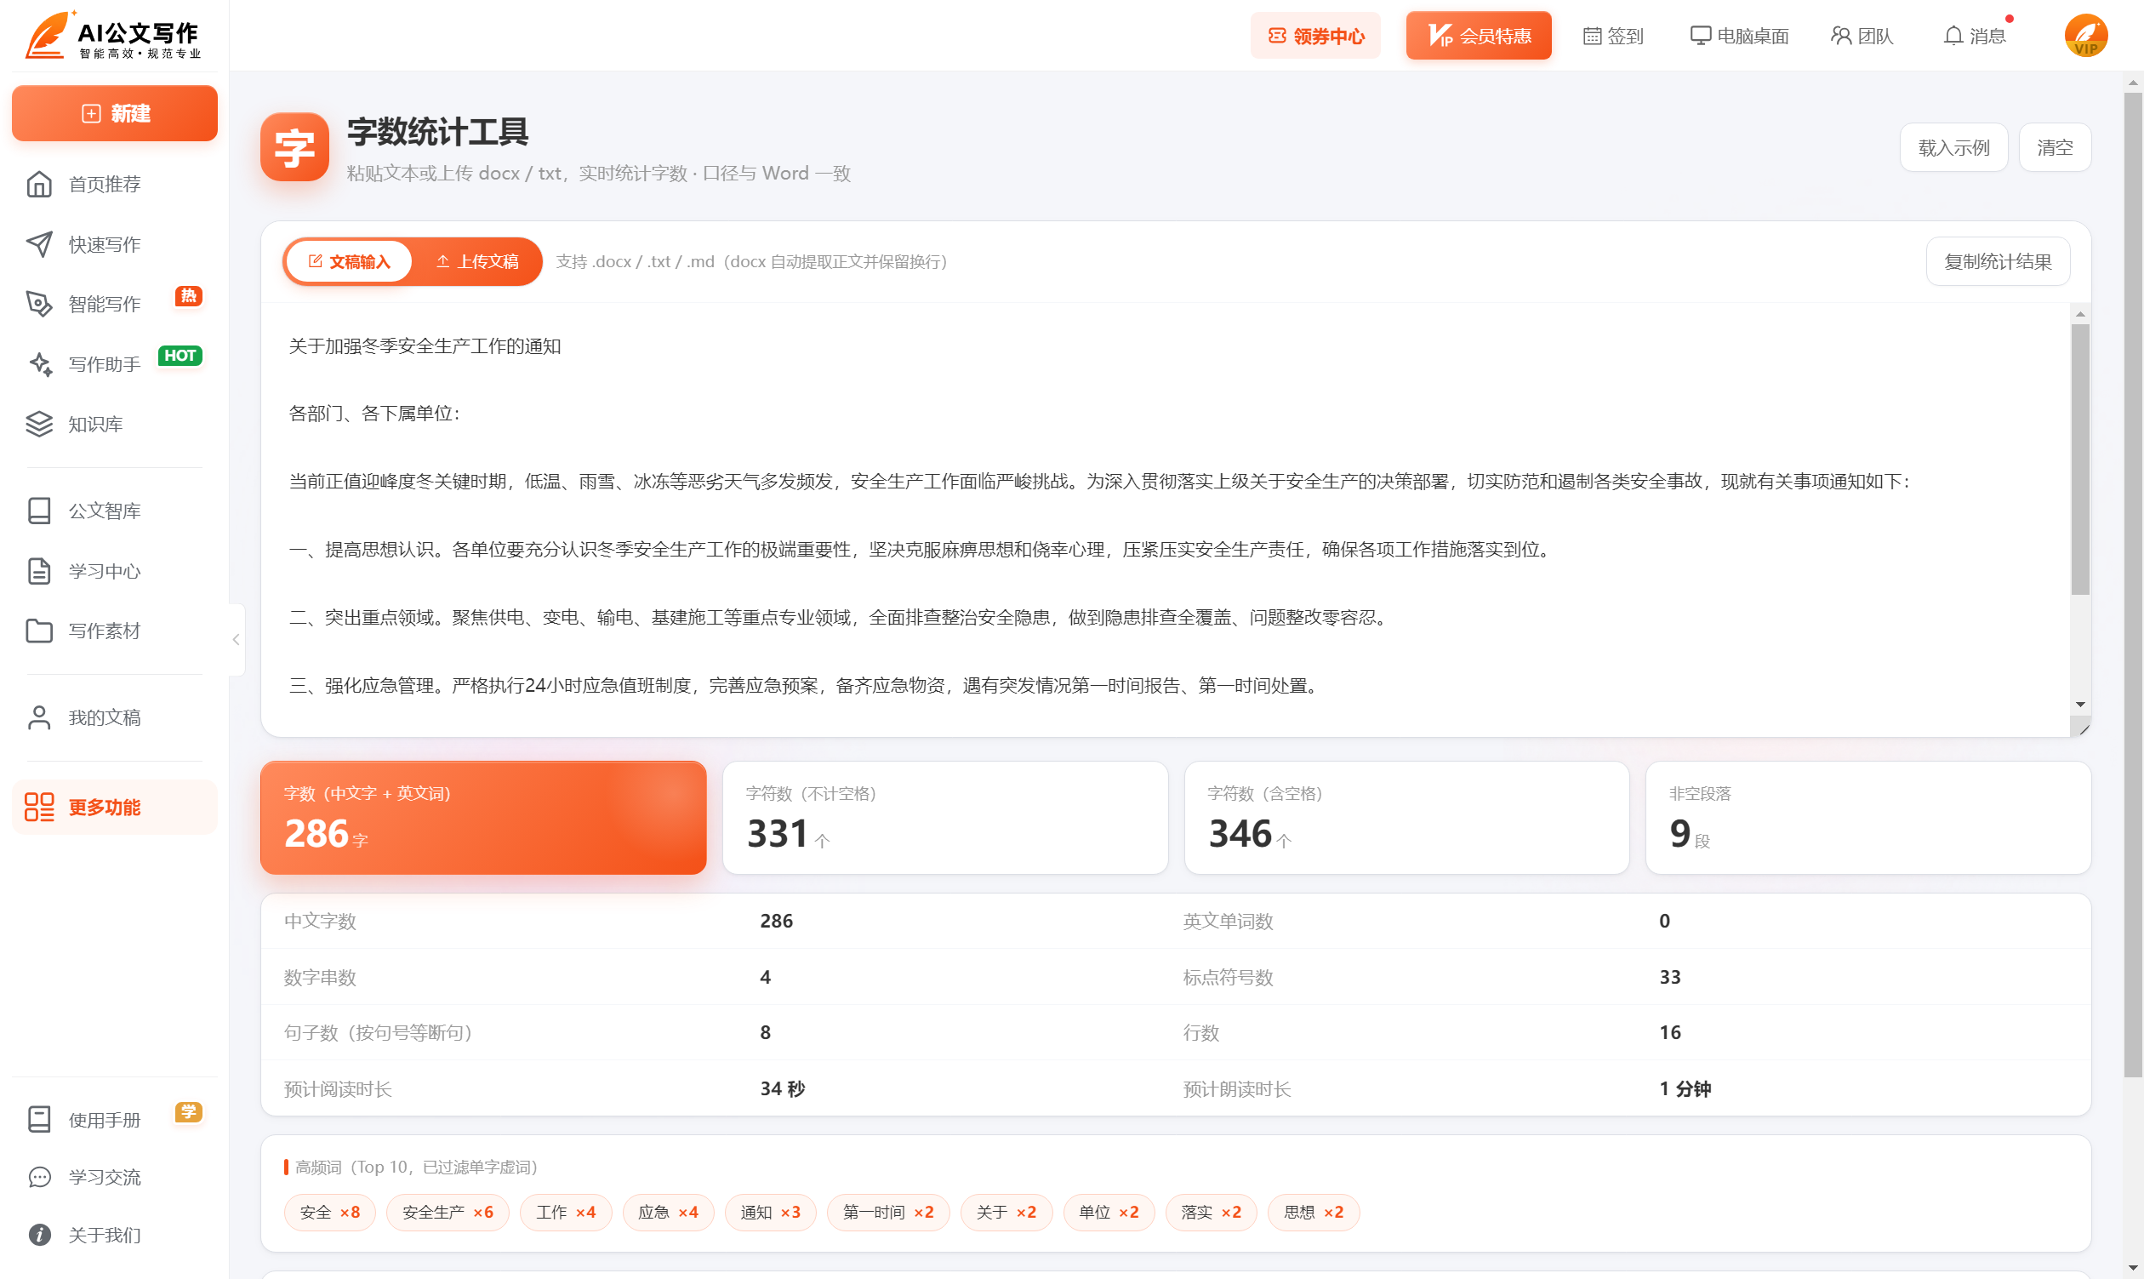Screen dimensions: 2144x1279
Task: Click 会员特惠 VIP offer button
Action: click(x=1479, y=36)
